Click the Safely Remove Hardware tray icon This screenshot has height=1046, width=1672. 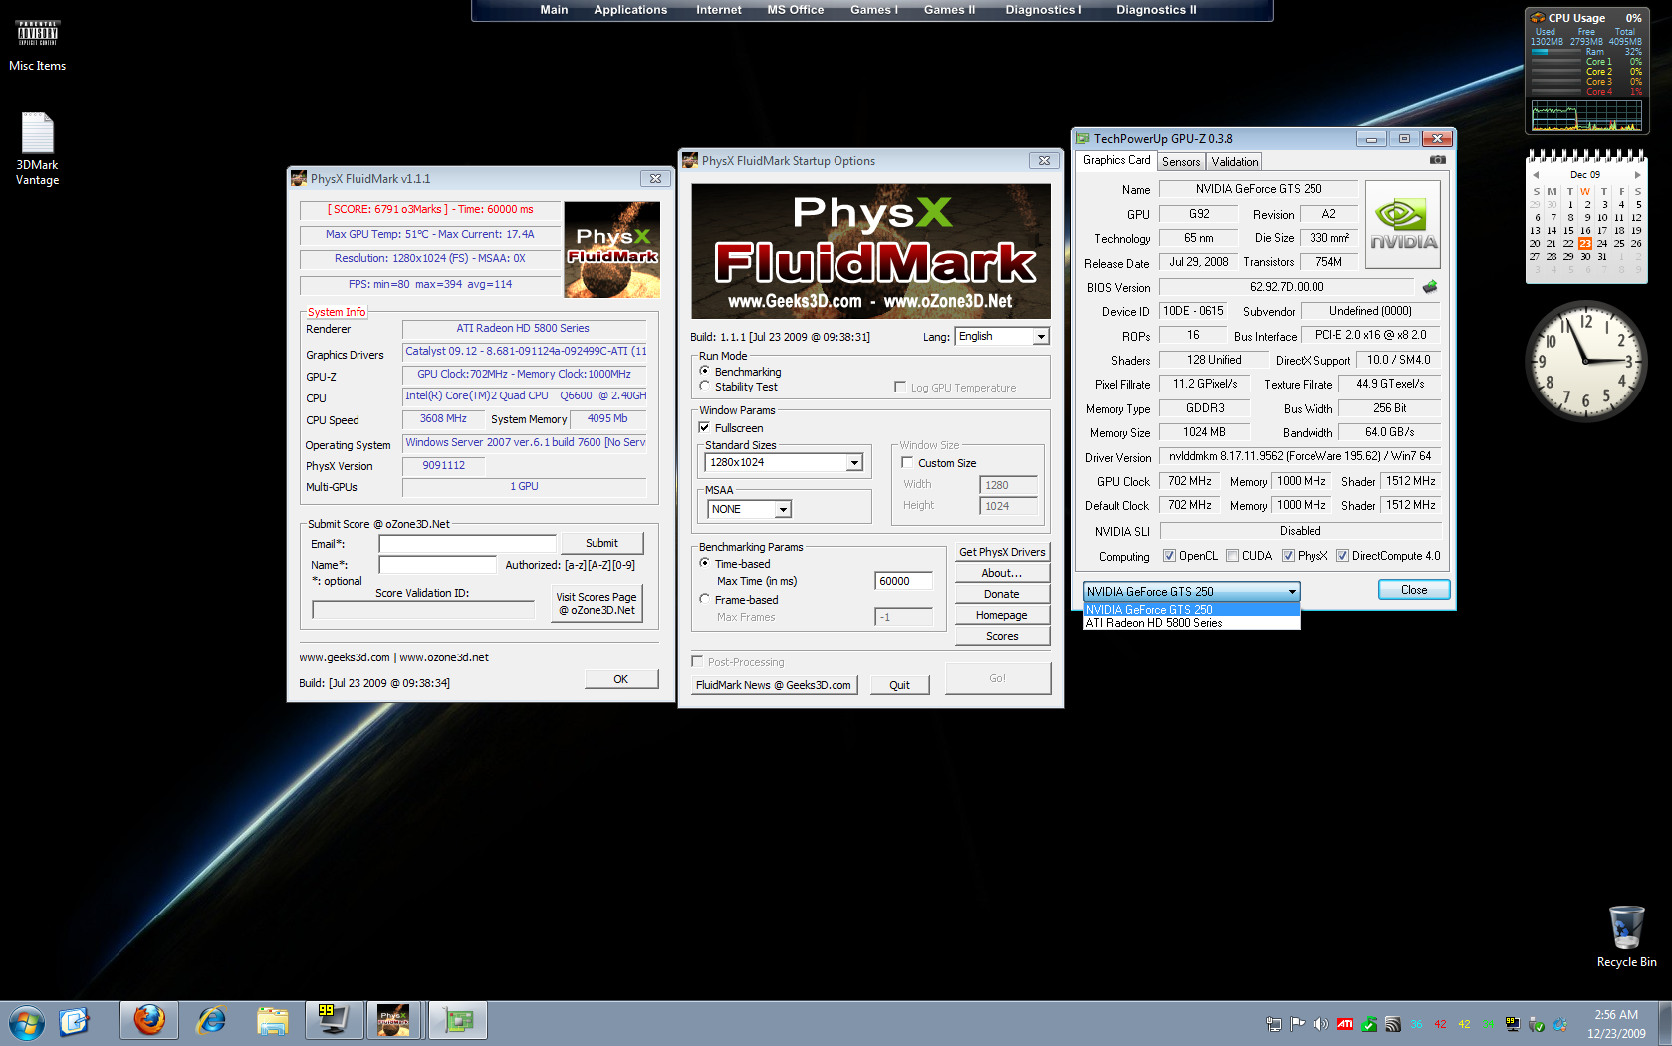tap(1537, 1023)
